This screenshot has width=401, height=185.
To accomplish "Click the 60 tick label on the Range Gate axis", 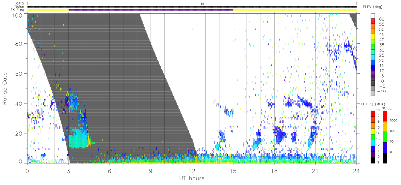I will 18,74.
